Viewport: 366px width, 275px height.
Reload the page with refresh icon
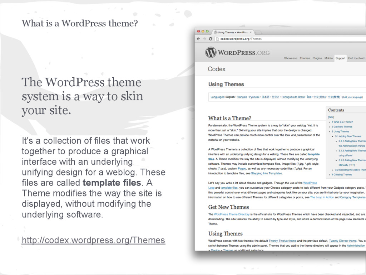point(211,39)
